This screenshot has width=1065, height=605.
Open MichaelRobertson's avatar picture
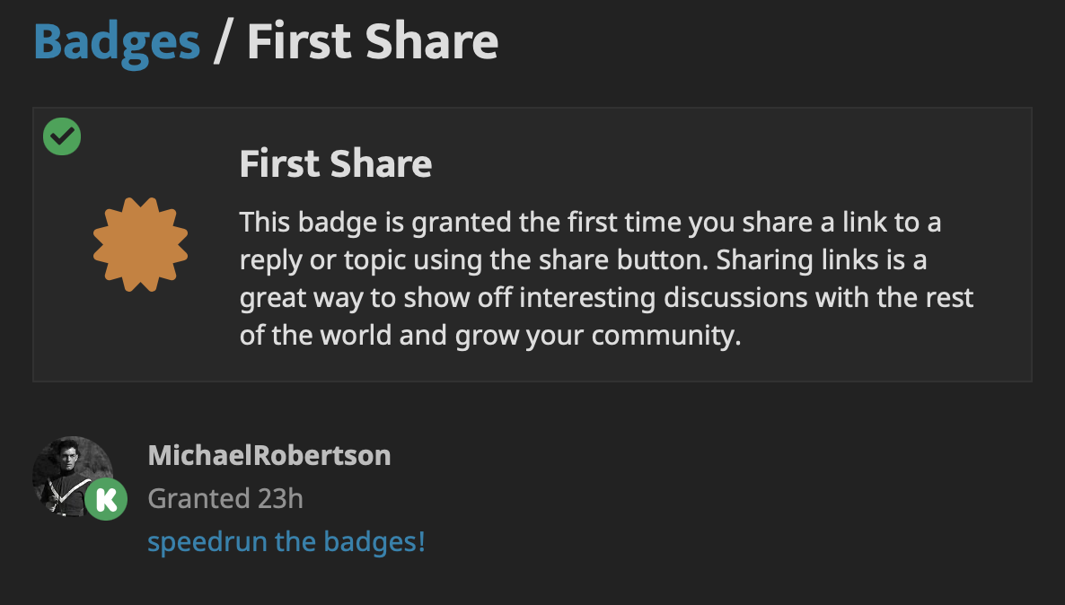pos(68,472)
